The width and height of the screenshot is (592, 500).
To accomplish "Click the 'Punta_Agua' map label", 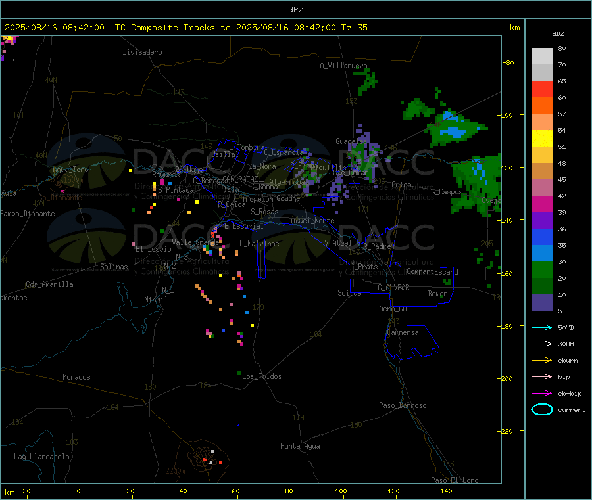I will coord(300,446).
